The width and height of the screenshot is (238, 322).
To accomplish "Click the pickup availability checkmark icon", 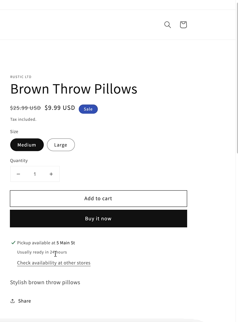I will [13, 243].
